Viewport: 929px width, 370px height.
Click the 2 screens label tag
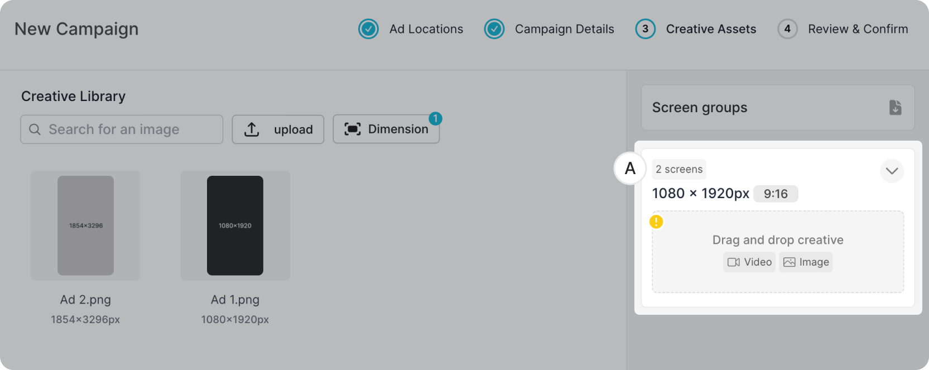click(679, 169)
